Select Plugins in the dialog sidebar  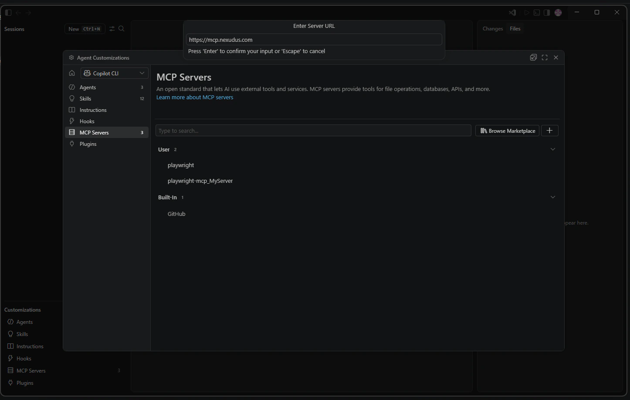click(x=107, y=144)
